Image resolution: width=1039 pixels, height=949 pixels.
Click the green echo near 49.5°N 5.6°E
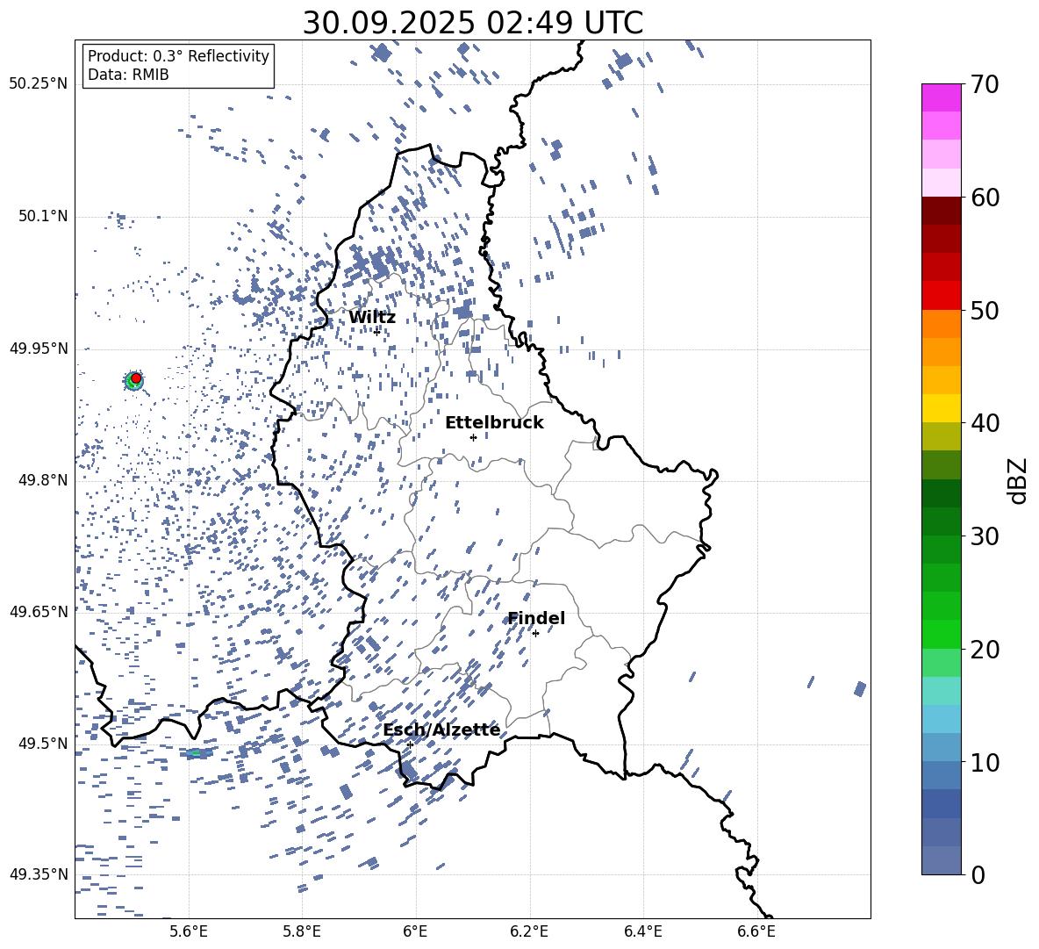(197, 753)
